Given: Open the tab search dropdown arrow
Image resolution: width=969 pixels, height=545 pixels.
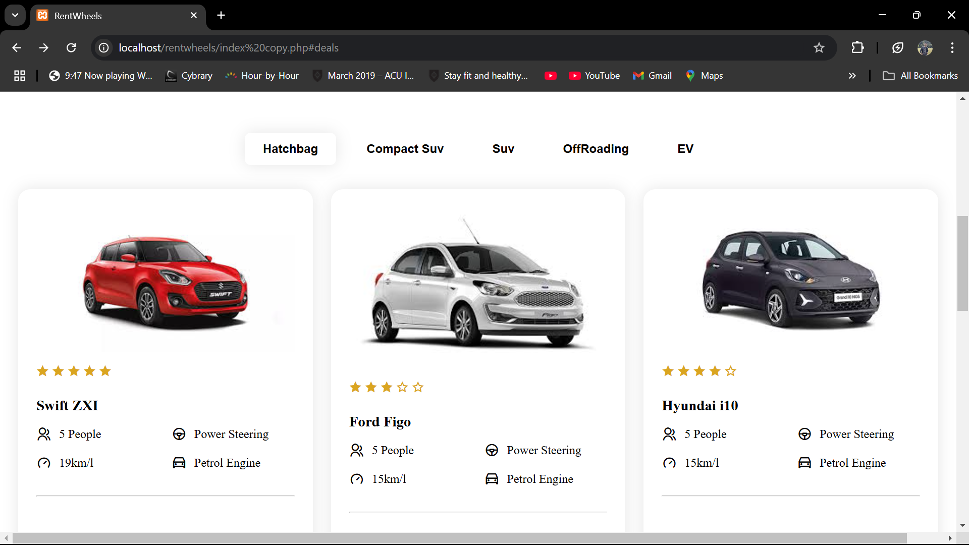Looking at the screenshot, I should click(x=15, y=15).
